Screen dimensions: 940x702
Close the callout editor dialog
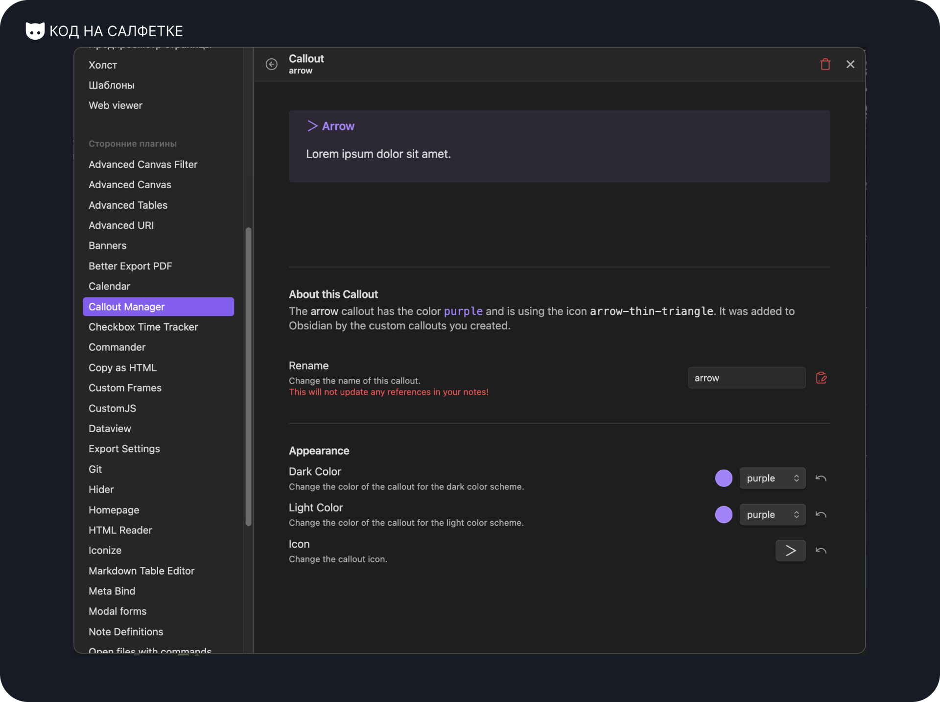(x=850, y=64)
